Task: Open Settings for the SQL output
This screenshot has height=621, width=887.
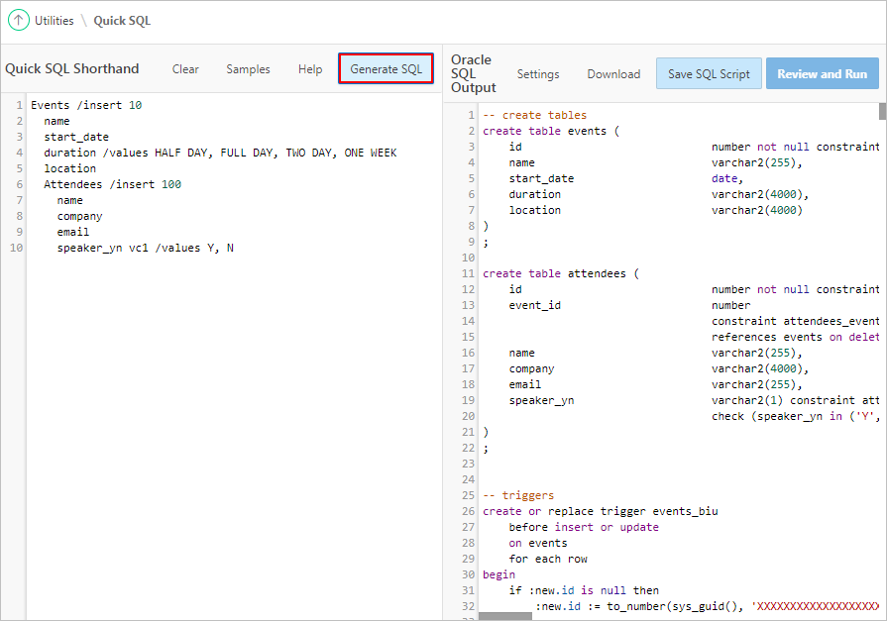Action: 538,73
